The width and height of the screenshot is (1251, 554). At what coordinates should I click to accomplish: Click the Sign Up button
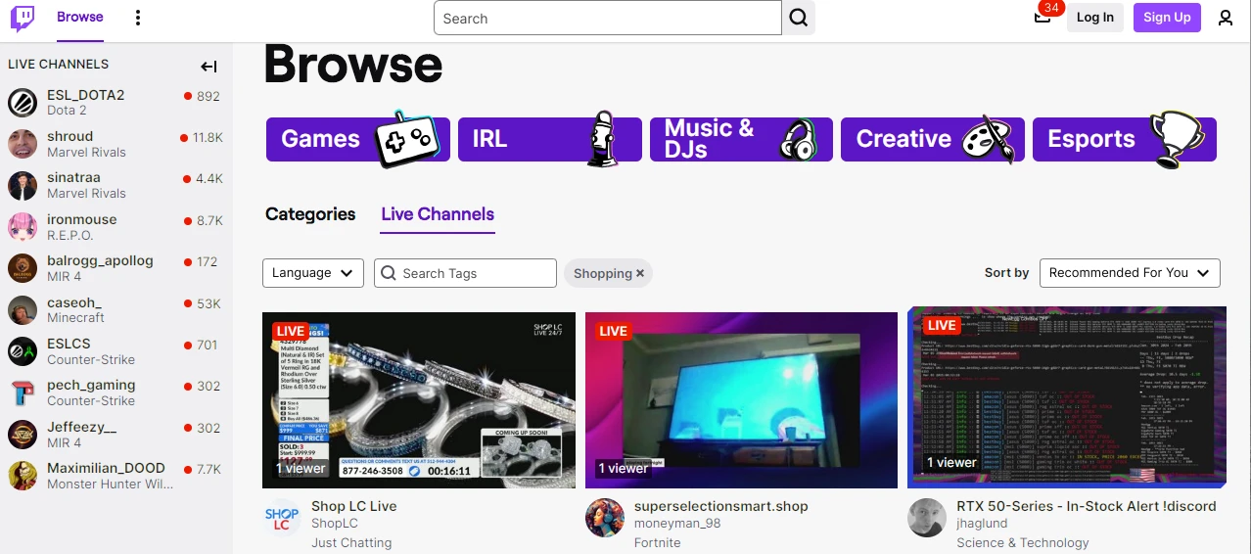tap(1167, 18)
